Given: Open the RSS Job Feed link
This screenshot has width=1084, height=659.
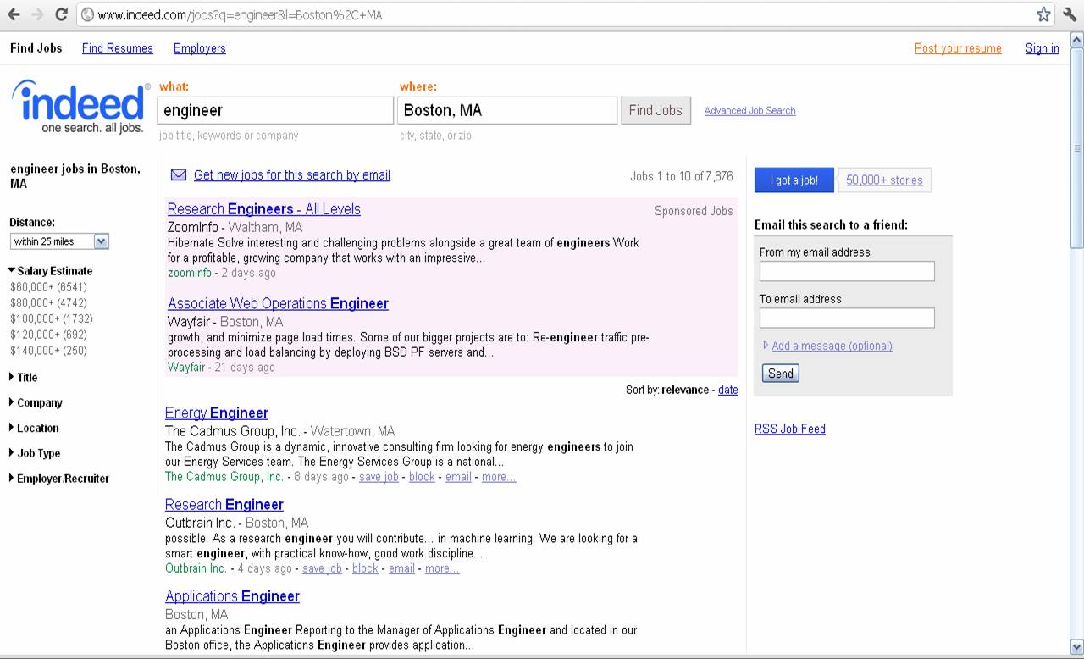Looking at the screenshot, I should coord(790,429).
